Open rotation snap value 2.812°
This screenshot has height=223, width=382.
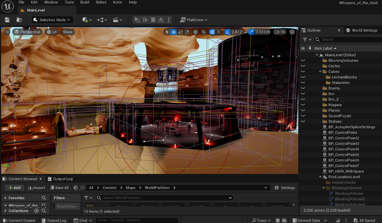[237, 32]
